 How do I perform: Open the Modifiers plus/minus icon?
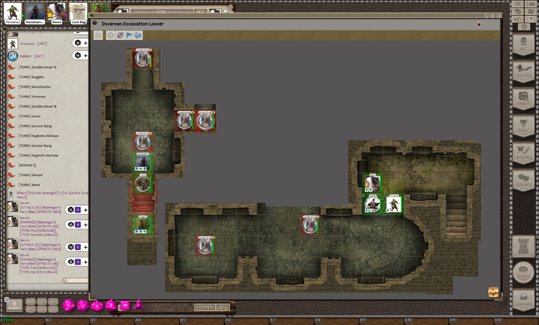[517, 19]
